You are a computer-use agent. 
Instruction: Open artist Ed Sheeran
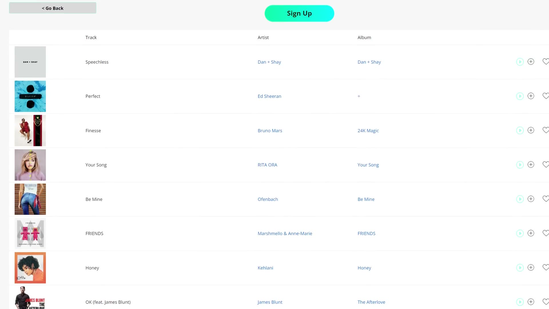(x=269, y=96)
